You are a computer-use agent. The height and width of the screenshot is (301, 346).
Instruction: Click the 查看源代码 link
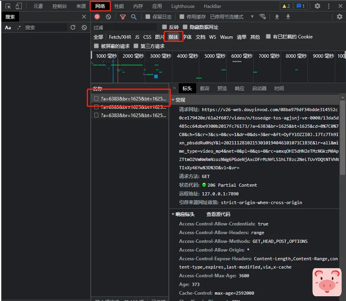tap(218, 214)
